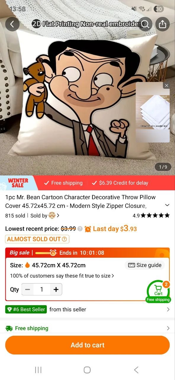Tap the share icon

[x=163, y=24]
